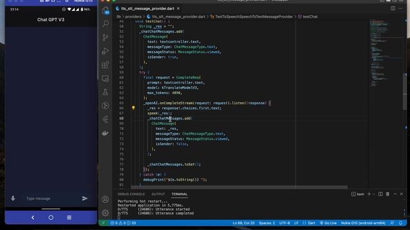Open the feedback icon in status bar
This screenshot has height=230, width=410.
click(x=392, y=223)
